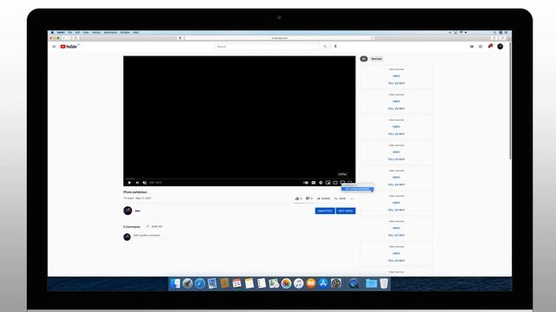Click the page vertical scrollbar
Screen dimensions: 556x312
tap(510, 101)
